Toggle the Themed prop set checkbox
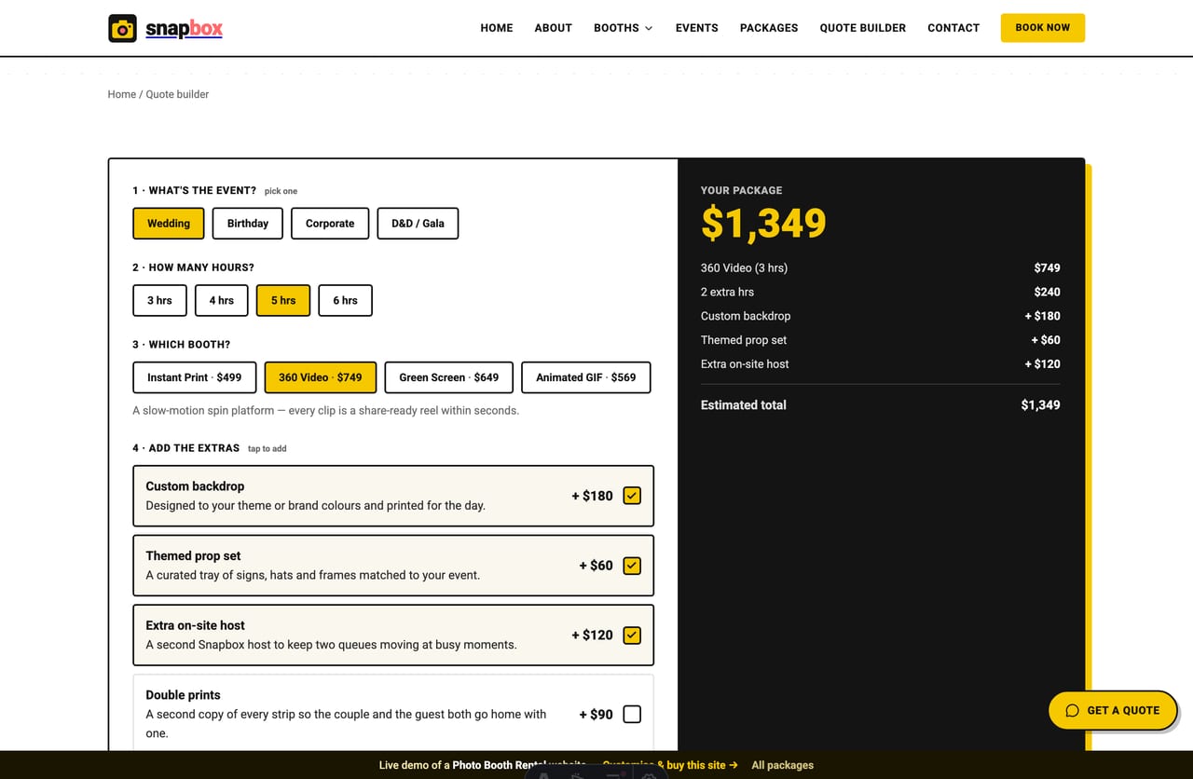The image size is (1193, 779). click(632, 566)
